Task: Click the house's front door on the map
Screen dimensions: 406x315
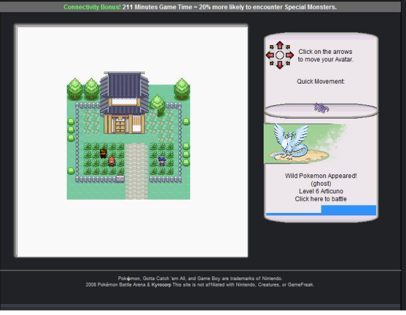Action: click(120, 126)
